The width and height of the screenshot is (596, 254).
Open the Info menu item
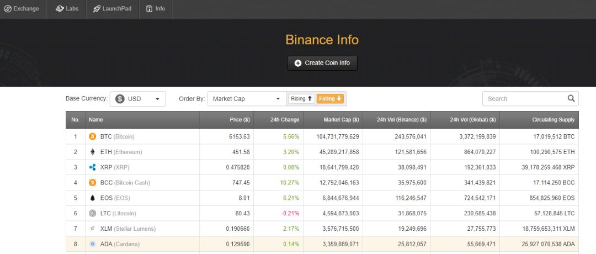pos(156,8)
